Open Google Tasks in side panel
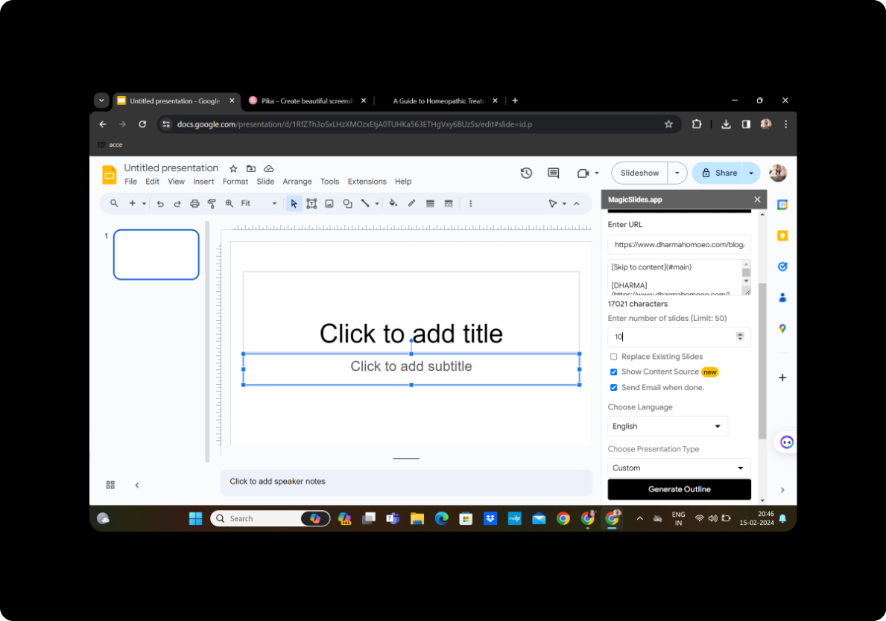886x621 pixels. [x=782, y=267]
